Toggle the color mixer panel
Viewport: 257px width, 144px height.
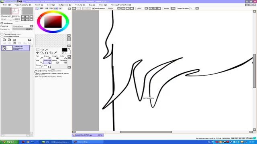tap(51, 8)
